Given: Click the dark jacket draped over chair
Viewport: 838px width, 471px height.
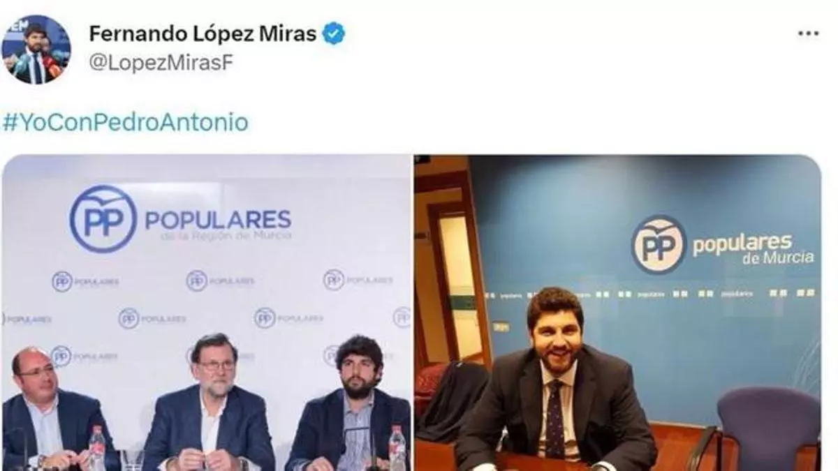Looking at the screenshot, I should pyautogui.click(x=452, y=401).
